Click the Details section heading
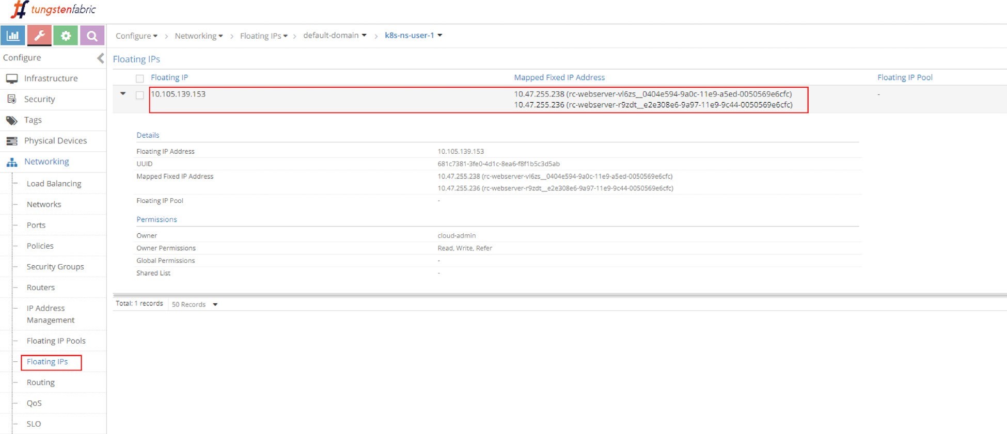 click(x=148, y=135)
